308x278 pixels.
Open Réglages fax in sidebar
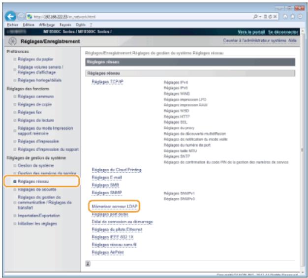30,112
